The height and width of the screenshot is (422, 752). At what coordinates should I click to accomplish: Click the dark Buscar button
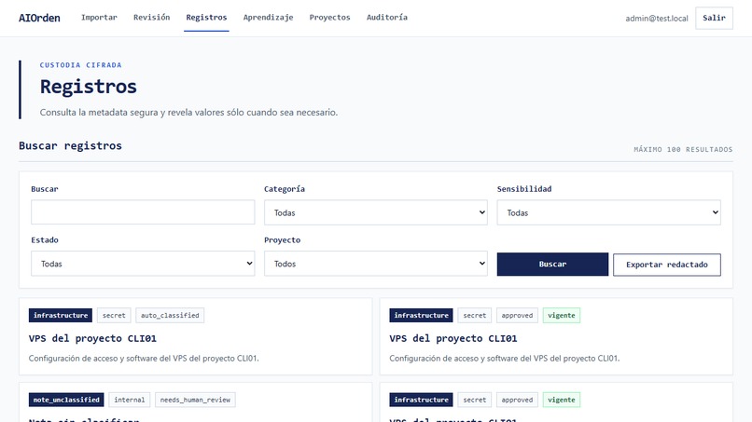click(x=552, y=265)
